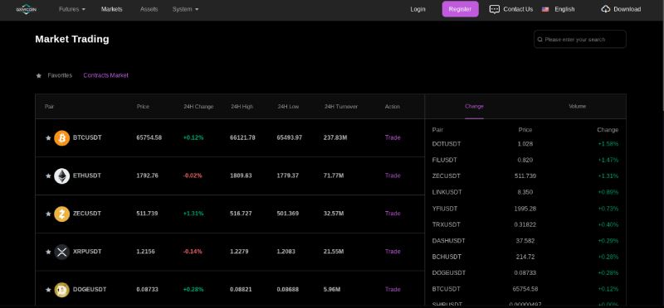The width and height of the screenshot is (664, 308).
Task: Click the 24H Change column header
Action: pyautogui.click(x=198, y=107)
